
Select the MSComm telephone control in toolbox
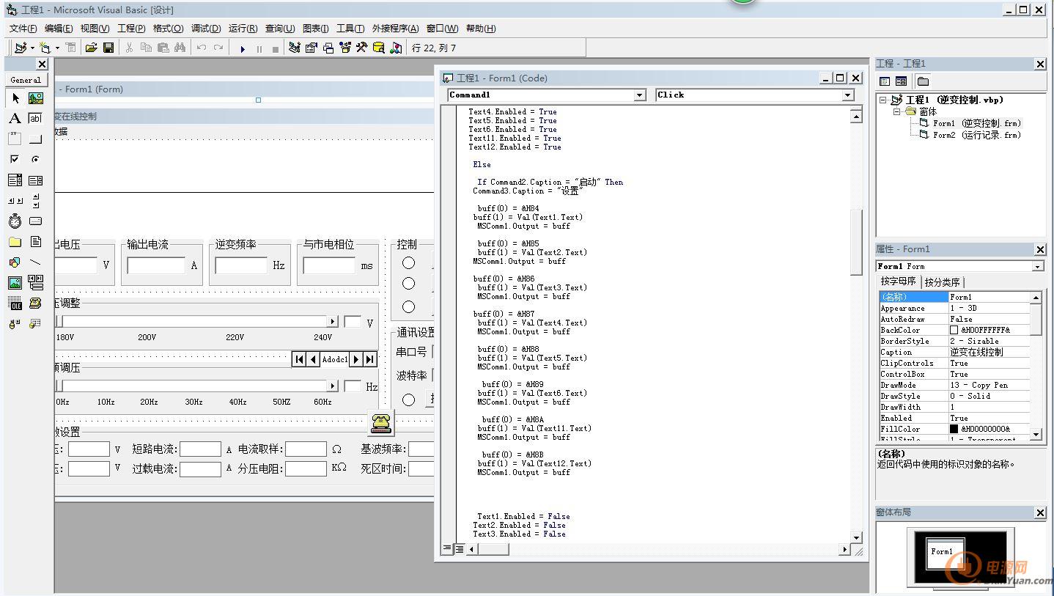[35, 303]
